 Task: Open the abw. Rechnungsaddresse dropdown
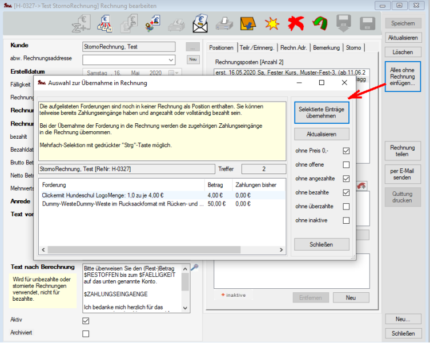pos(171,59)
